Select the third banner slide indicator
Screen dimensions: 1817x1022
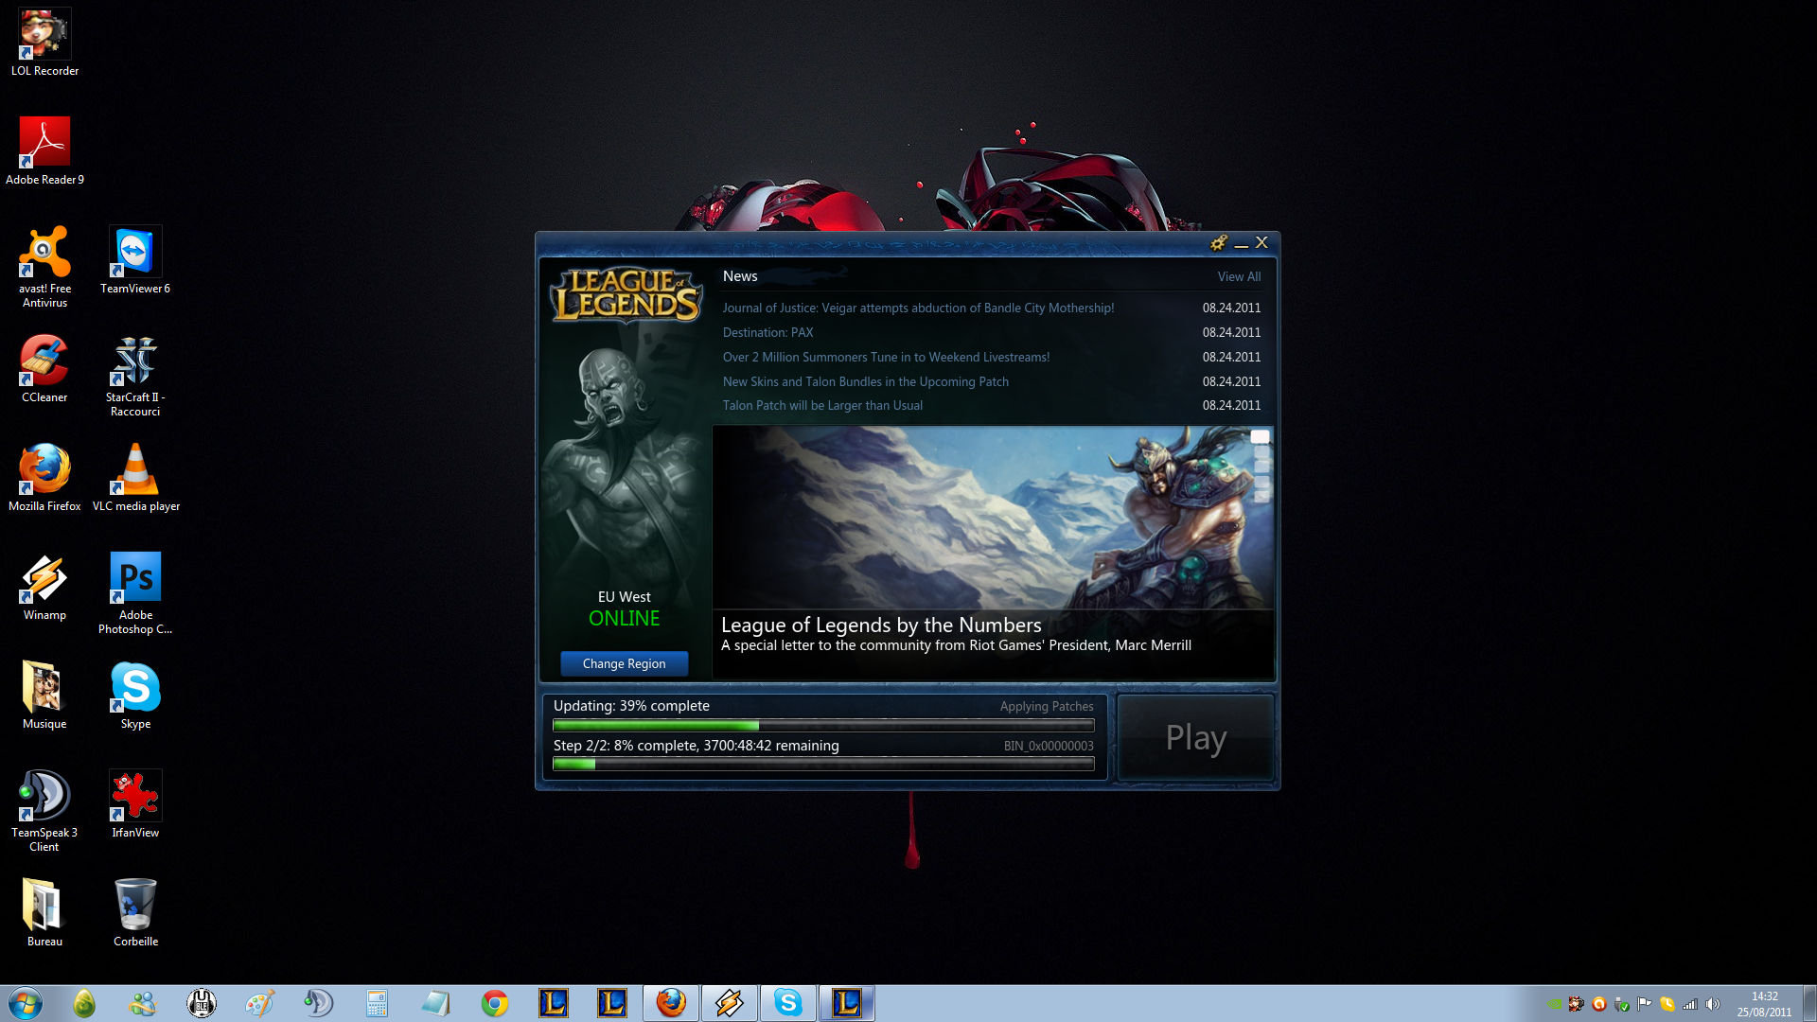pos(1261,467)
